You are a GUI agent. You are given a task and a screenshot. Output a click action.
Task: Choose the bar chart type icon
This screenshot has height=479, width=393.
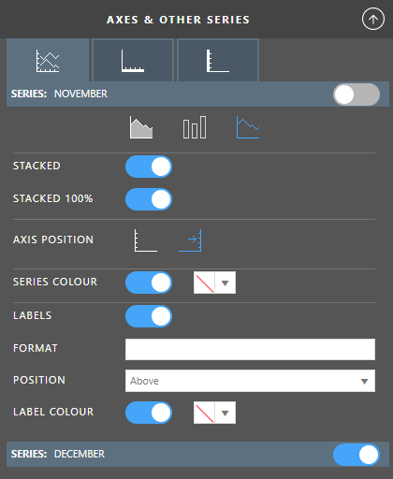[195, 127]
